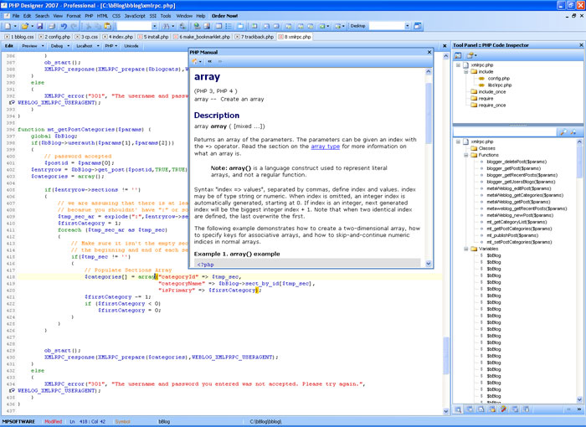586x427 pixels.
Task: Click the New document toolbar icon
Action: tap(7, 27)
